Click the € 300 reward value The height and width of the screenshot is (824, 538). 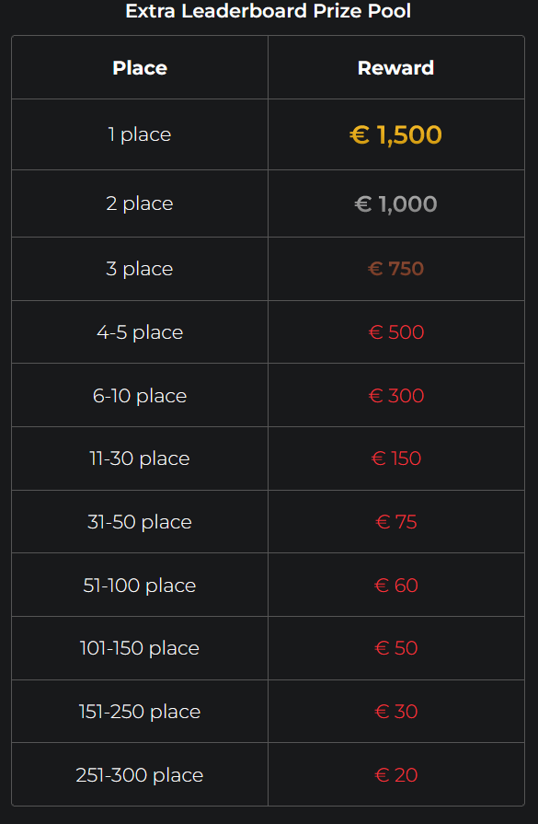click(395, 396)
